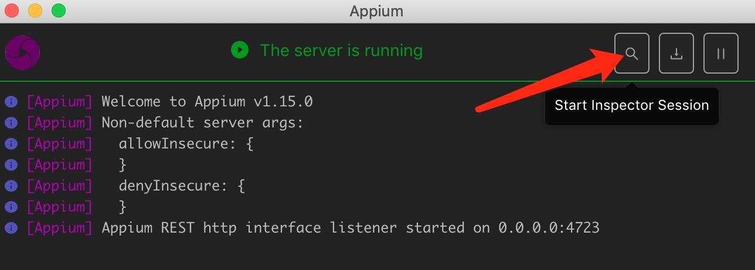Start an Inspector Session with magnifier icon
Image resolution: width=755 pixels, height=270 pixels.
pyautogui.click(x=631, y=54)
